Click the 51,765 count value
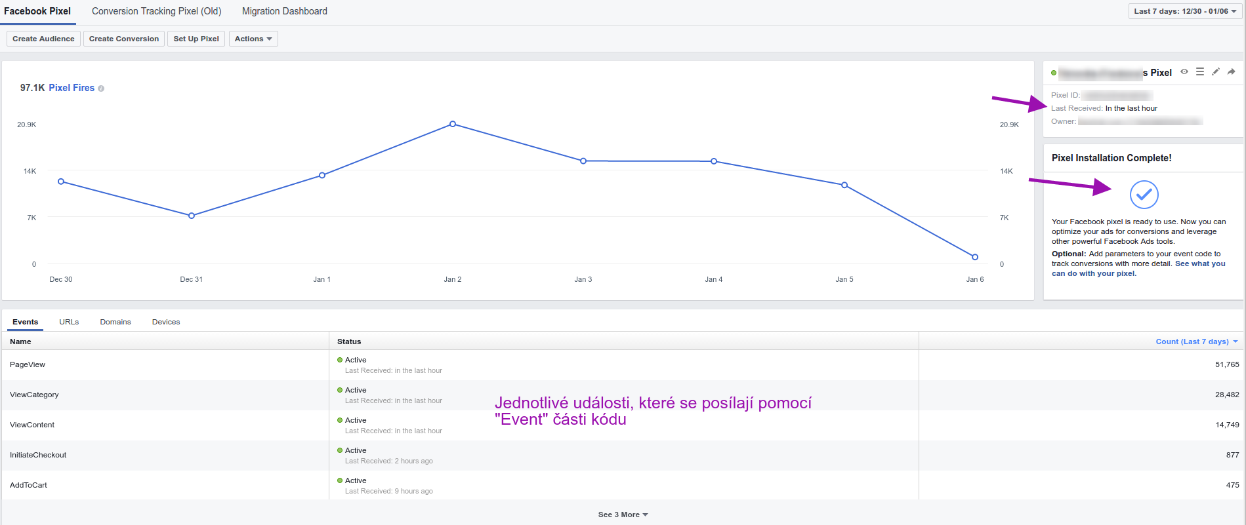Image resolution: width=1246 pixels, height=525 pixels. pyautogui.click(x=1227, y=364)
